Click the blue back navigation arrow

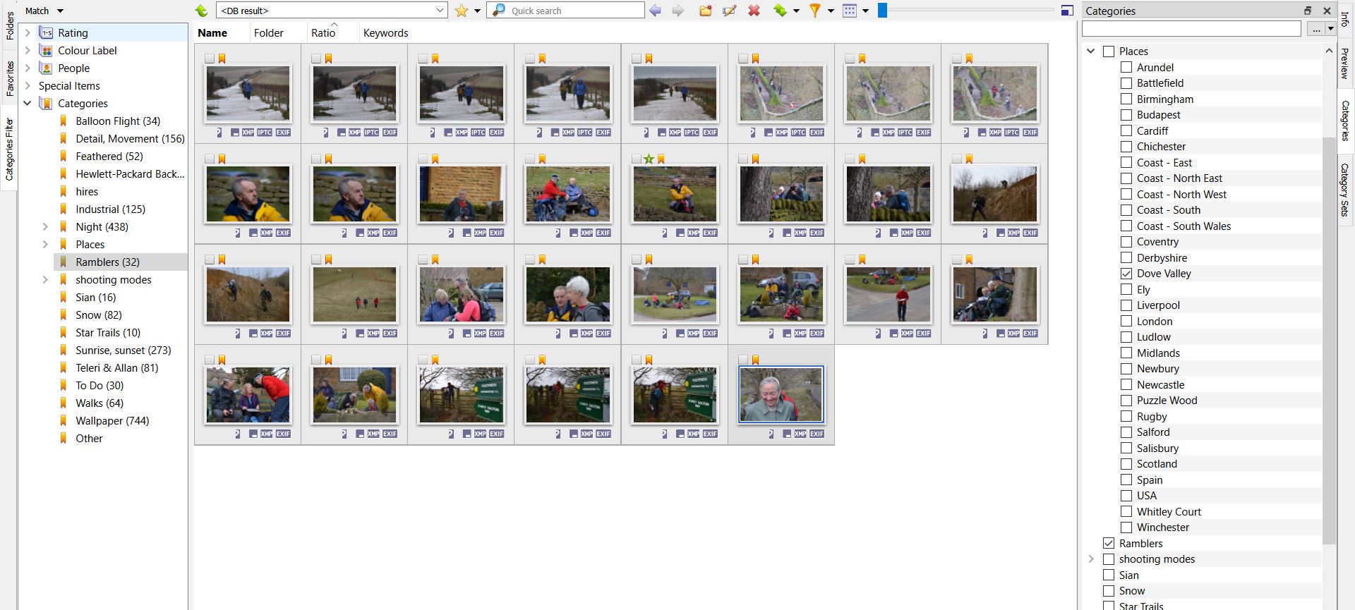pyautogui.click(x=655, y=11)
